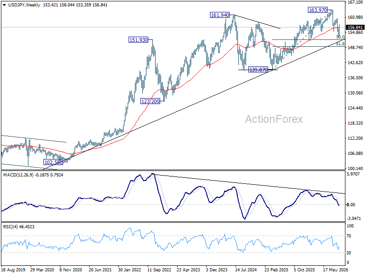The image size is (366, 275).
Task: Click the USDJPY,Weekly chart title
Action: (x=24, y=5)
